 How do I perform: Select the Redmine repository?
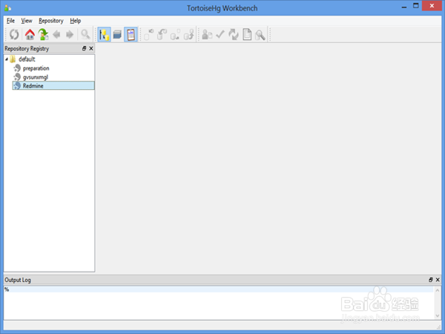53,86
